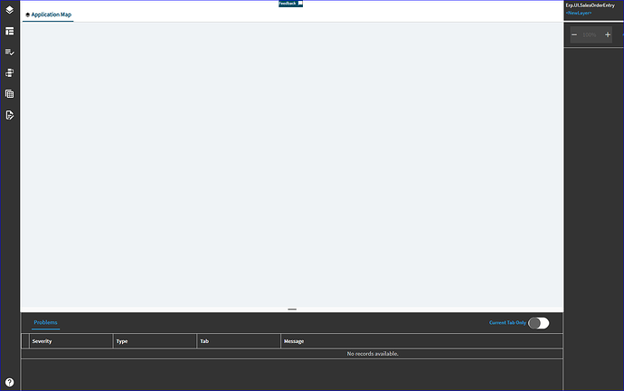
Task: Open the help question mark icon
Action: coord(10,382)
